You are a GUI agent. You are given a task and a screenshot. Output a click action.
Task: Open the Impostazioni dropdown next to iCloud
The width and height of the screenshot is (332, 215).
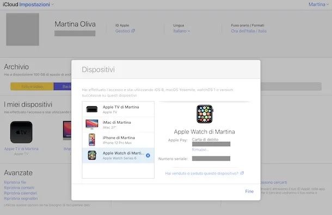tap(36, 4)
